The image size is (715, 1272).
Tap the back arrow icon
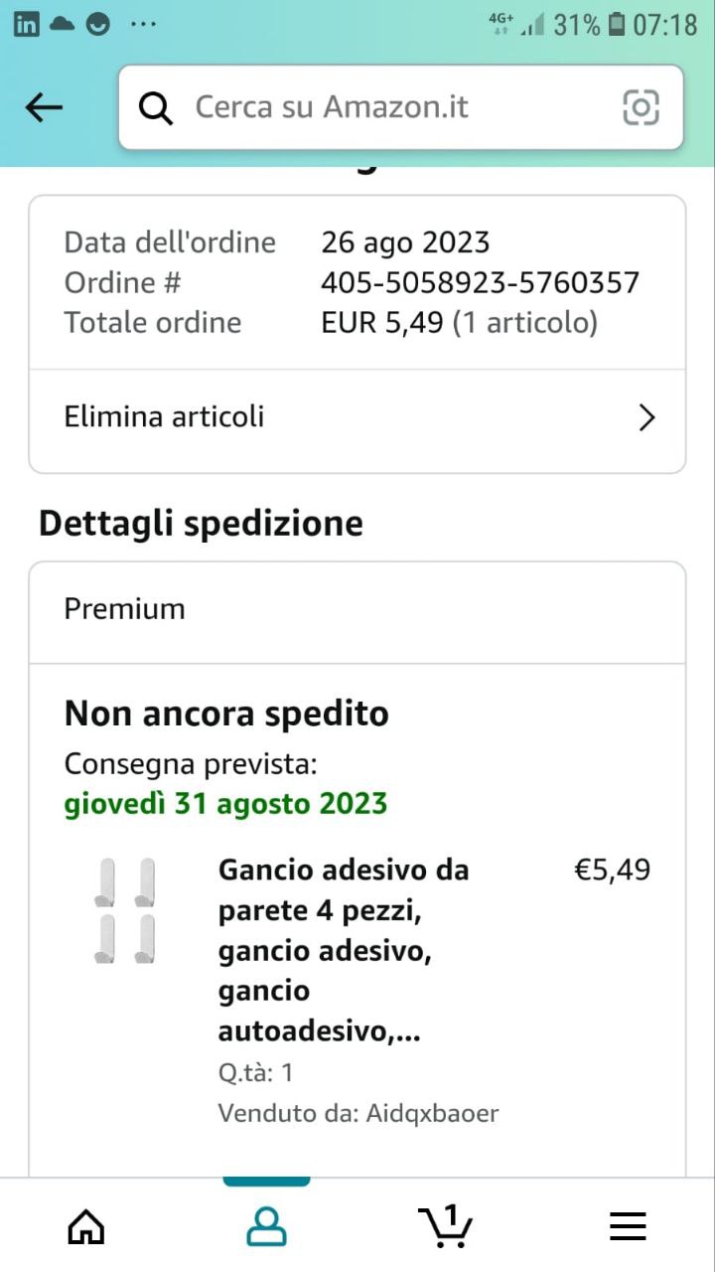[44, 107]
